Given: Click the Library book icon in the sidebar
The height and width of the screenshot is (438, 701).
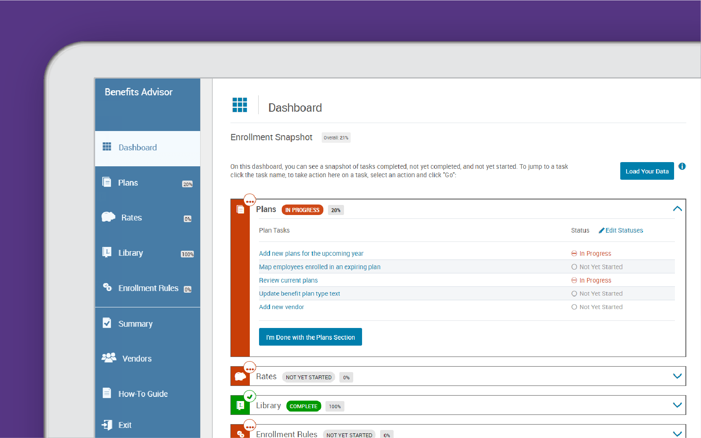Looking at the screenshot, I should 107,252.
